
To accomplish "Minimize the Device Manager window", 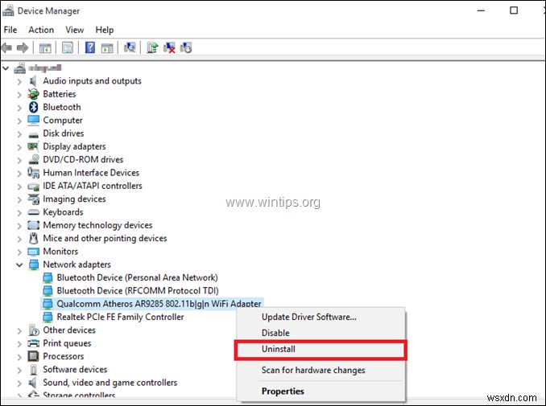I will (x=482, y=10).
